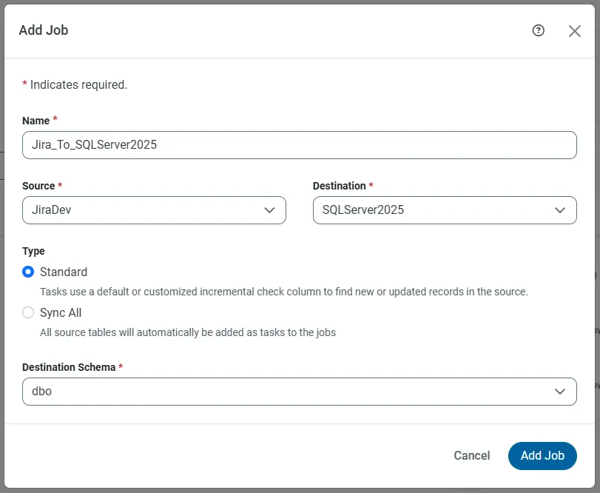
Task: Select the Standard radio button
Action: [x=28, y=272]
